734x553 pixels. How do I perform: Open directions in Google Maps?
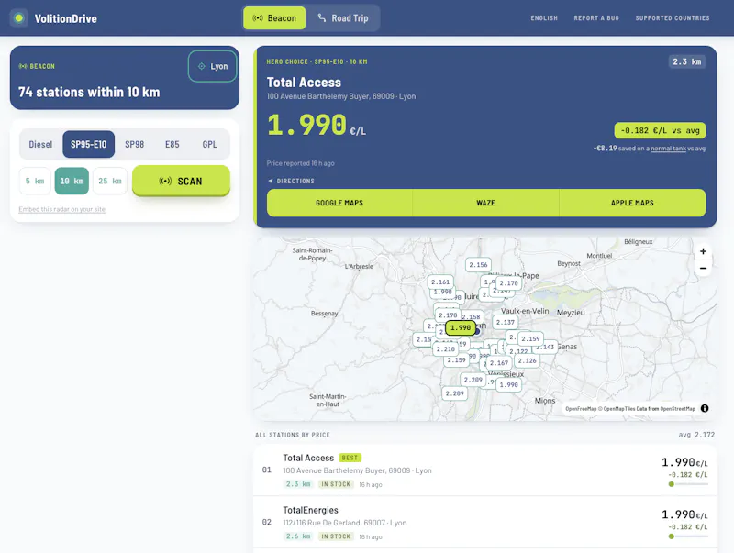339,203
